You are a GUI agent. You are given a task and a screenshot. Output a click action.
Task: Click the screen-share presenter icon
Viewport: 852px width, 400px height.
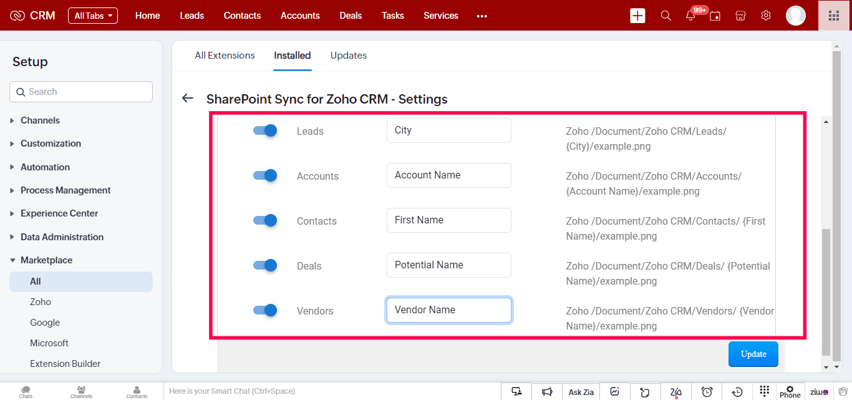pyautogui.click(x=516, y=391)
